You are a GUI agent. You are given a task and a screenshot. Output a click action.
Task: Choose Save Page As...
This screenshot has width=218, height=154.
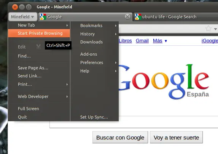pos(39,68)
